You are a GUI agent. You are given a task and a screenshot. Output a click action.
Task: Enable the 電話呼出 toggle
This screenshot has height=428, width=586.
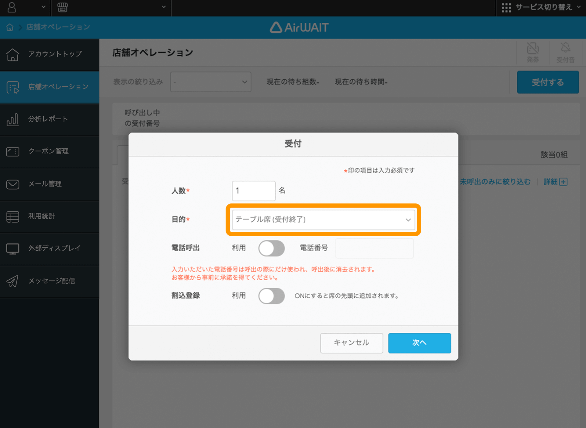tap(271, 248)
